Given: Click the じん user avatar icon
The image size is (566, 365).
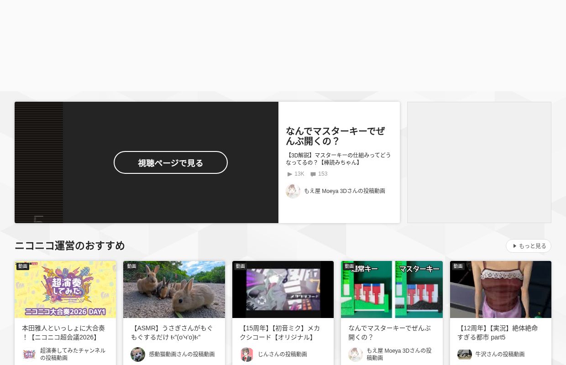Looking at the screenshot, I should coord(247,355).
